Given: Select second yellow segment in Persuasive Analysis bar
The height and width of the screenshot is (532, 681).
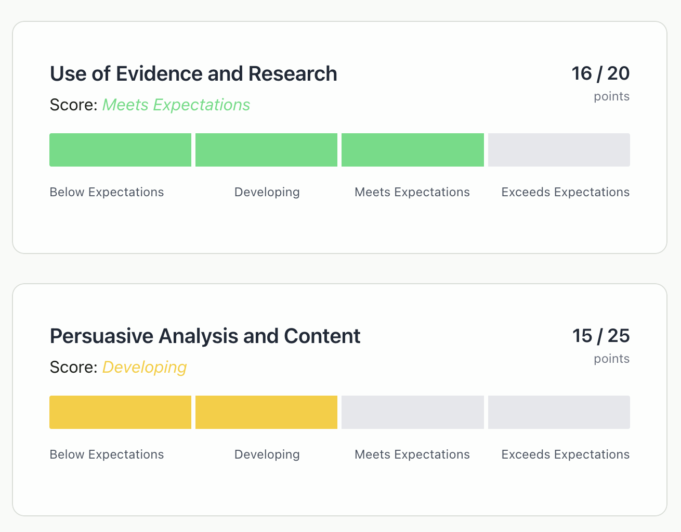Looking at the screenshot, I should click(x=266, y=412).
